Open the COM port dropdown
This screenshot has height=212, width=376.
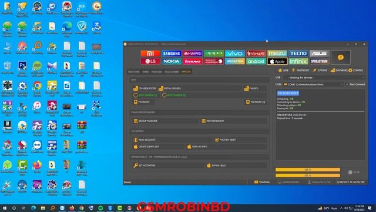(x=313, y=84)
